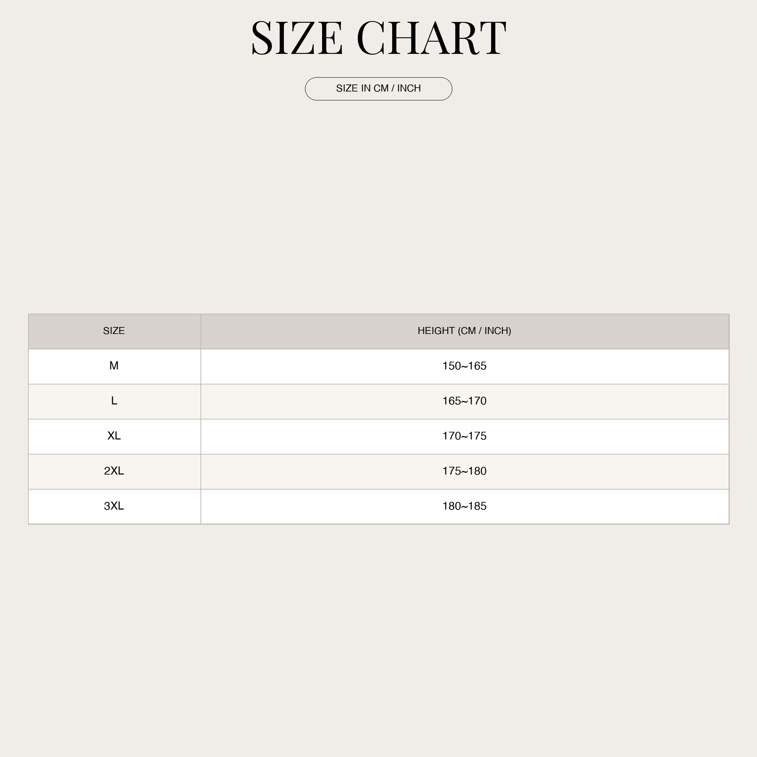Click the letter X in 2XL
757x757 pixels.
coord(114,471)
